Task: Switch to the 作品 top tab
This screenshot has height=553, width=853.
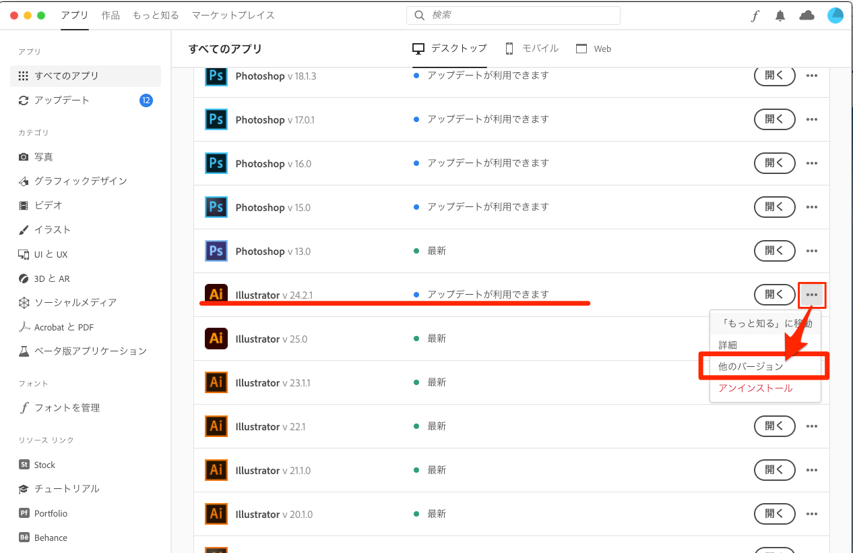Action: coord(110,15)
